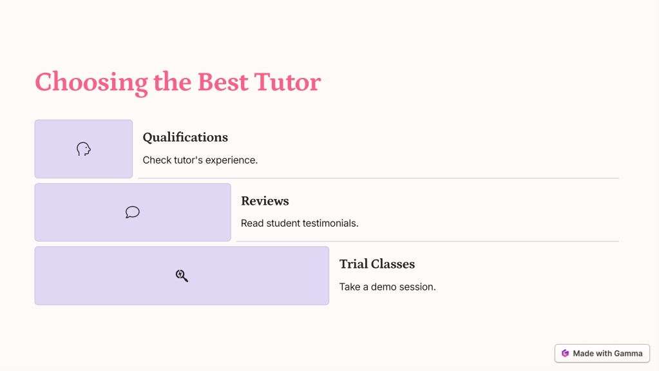Select the lavender Reviews box
The image size is (659, 371).
click(133, 212)
